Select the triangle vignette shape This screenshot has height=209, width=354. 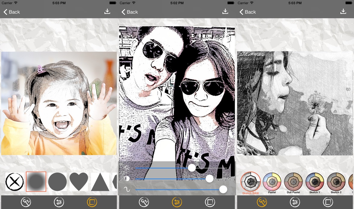pyautogui.click(x=101, y=181)
